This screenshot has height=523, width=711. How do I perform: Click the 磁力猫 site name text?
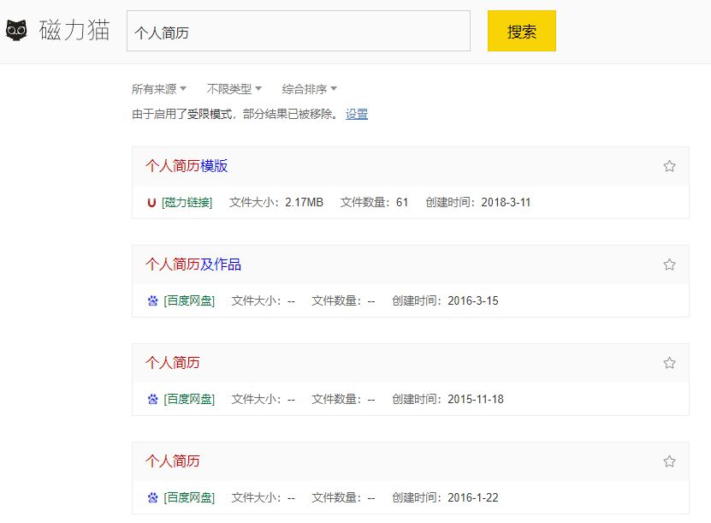click(x=74, y=32)
